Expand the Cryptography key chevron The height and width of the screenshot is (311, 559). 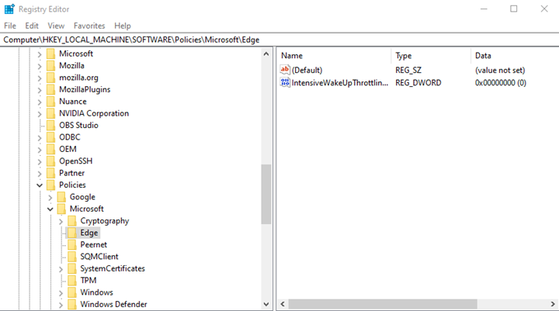point(61,222)
